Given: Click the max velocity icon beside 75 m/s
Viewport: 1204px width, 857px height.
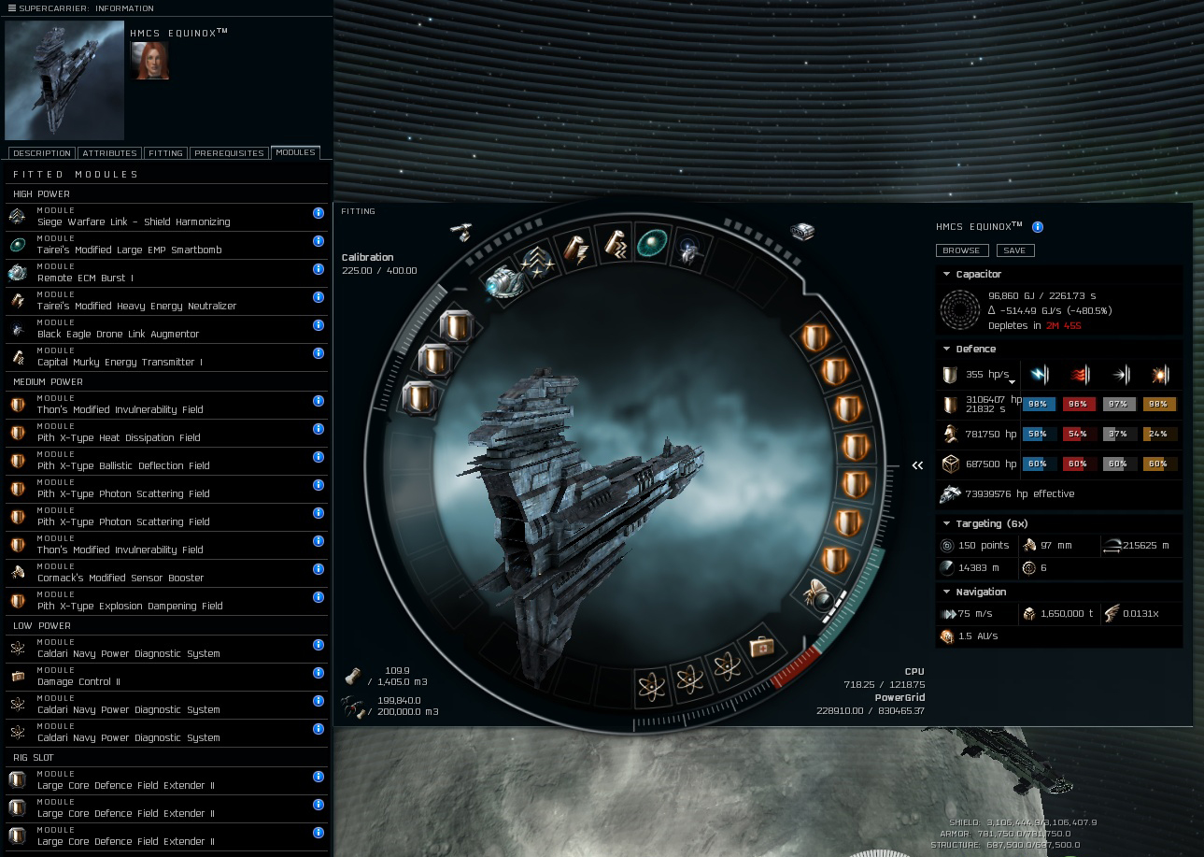Looking at the screenshot, I should (948, 614).
